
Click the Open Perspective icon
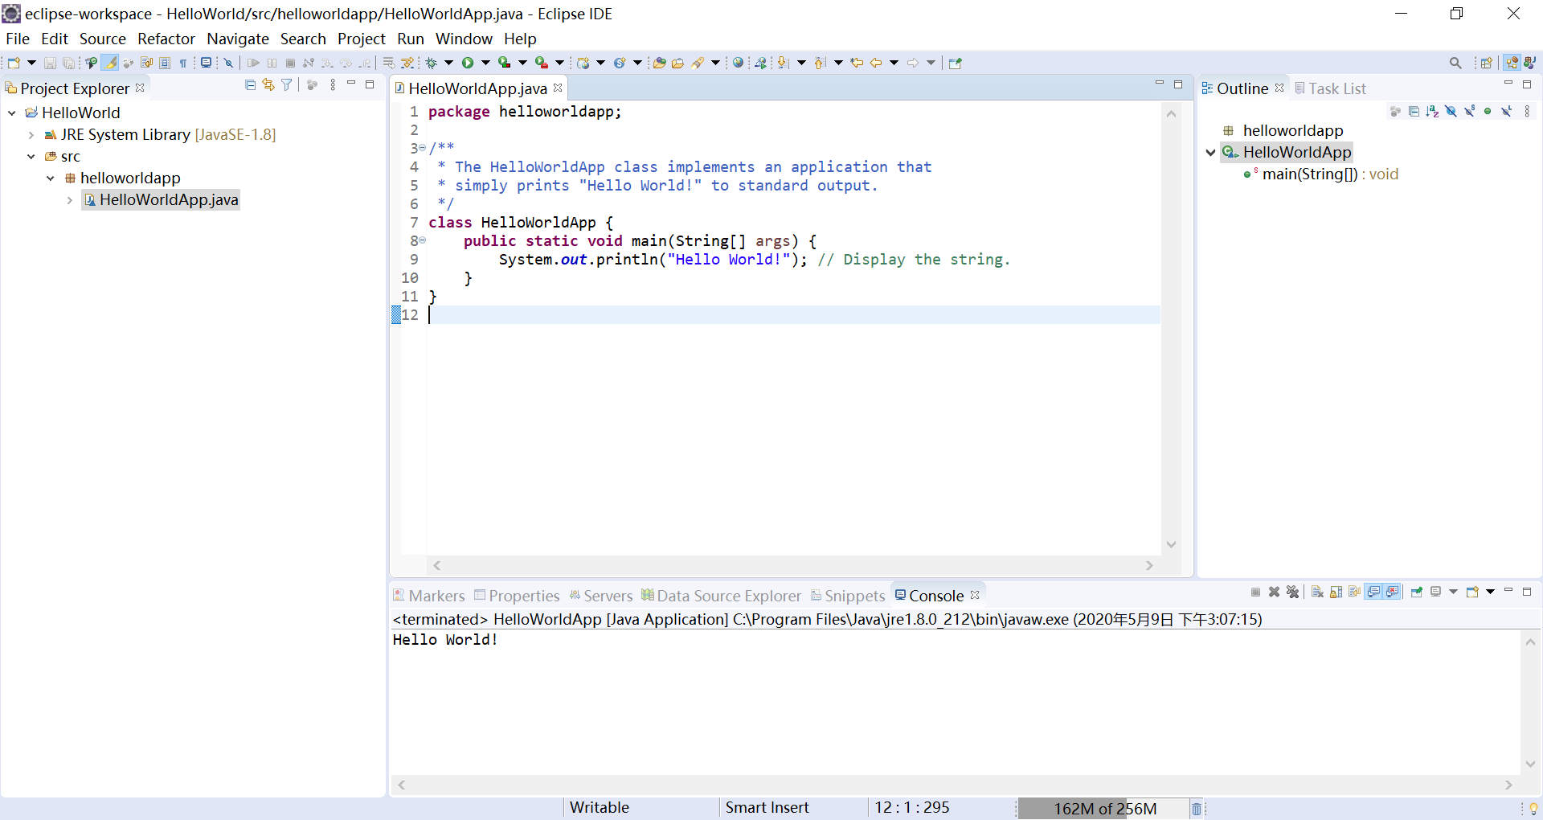point(1487,63)
